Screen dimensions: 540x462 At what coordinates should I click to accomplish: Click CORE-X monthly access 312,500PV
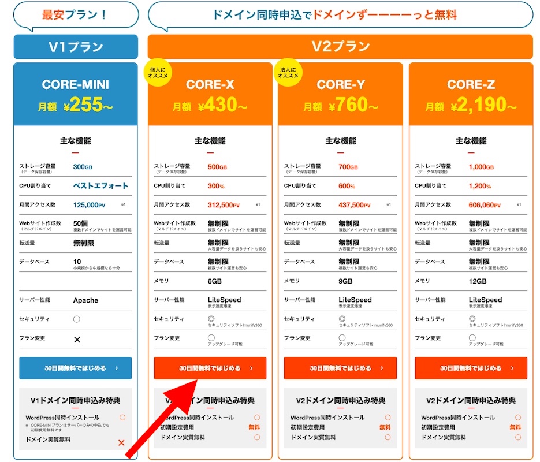point(224,205)
